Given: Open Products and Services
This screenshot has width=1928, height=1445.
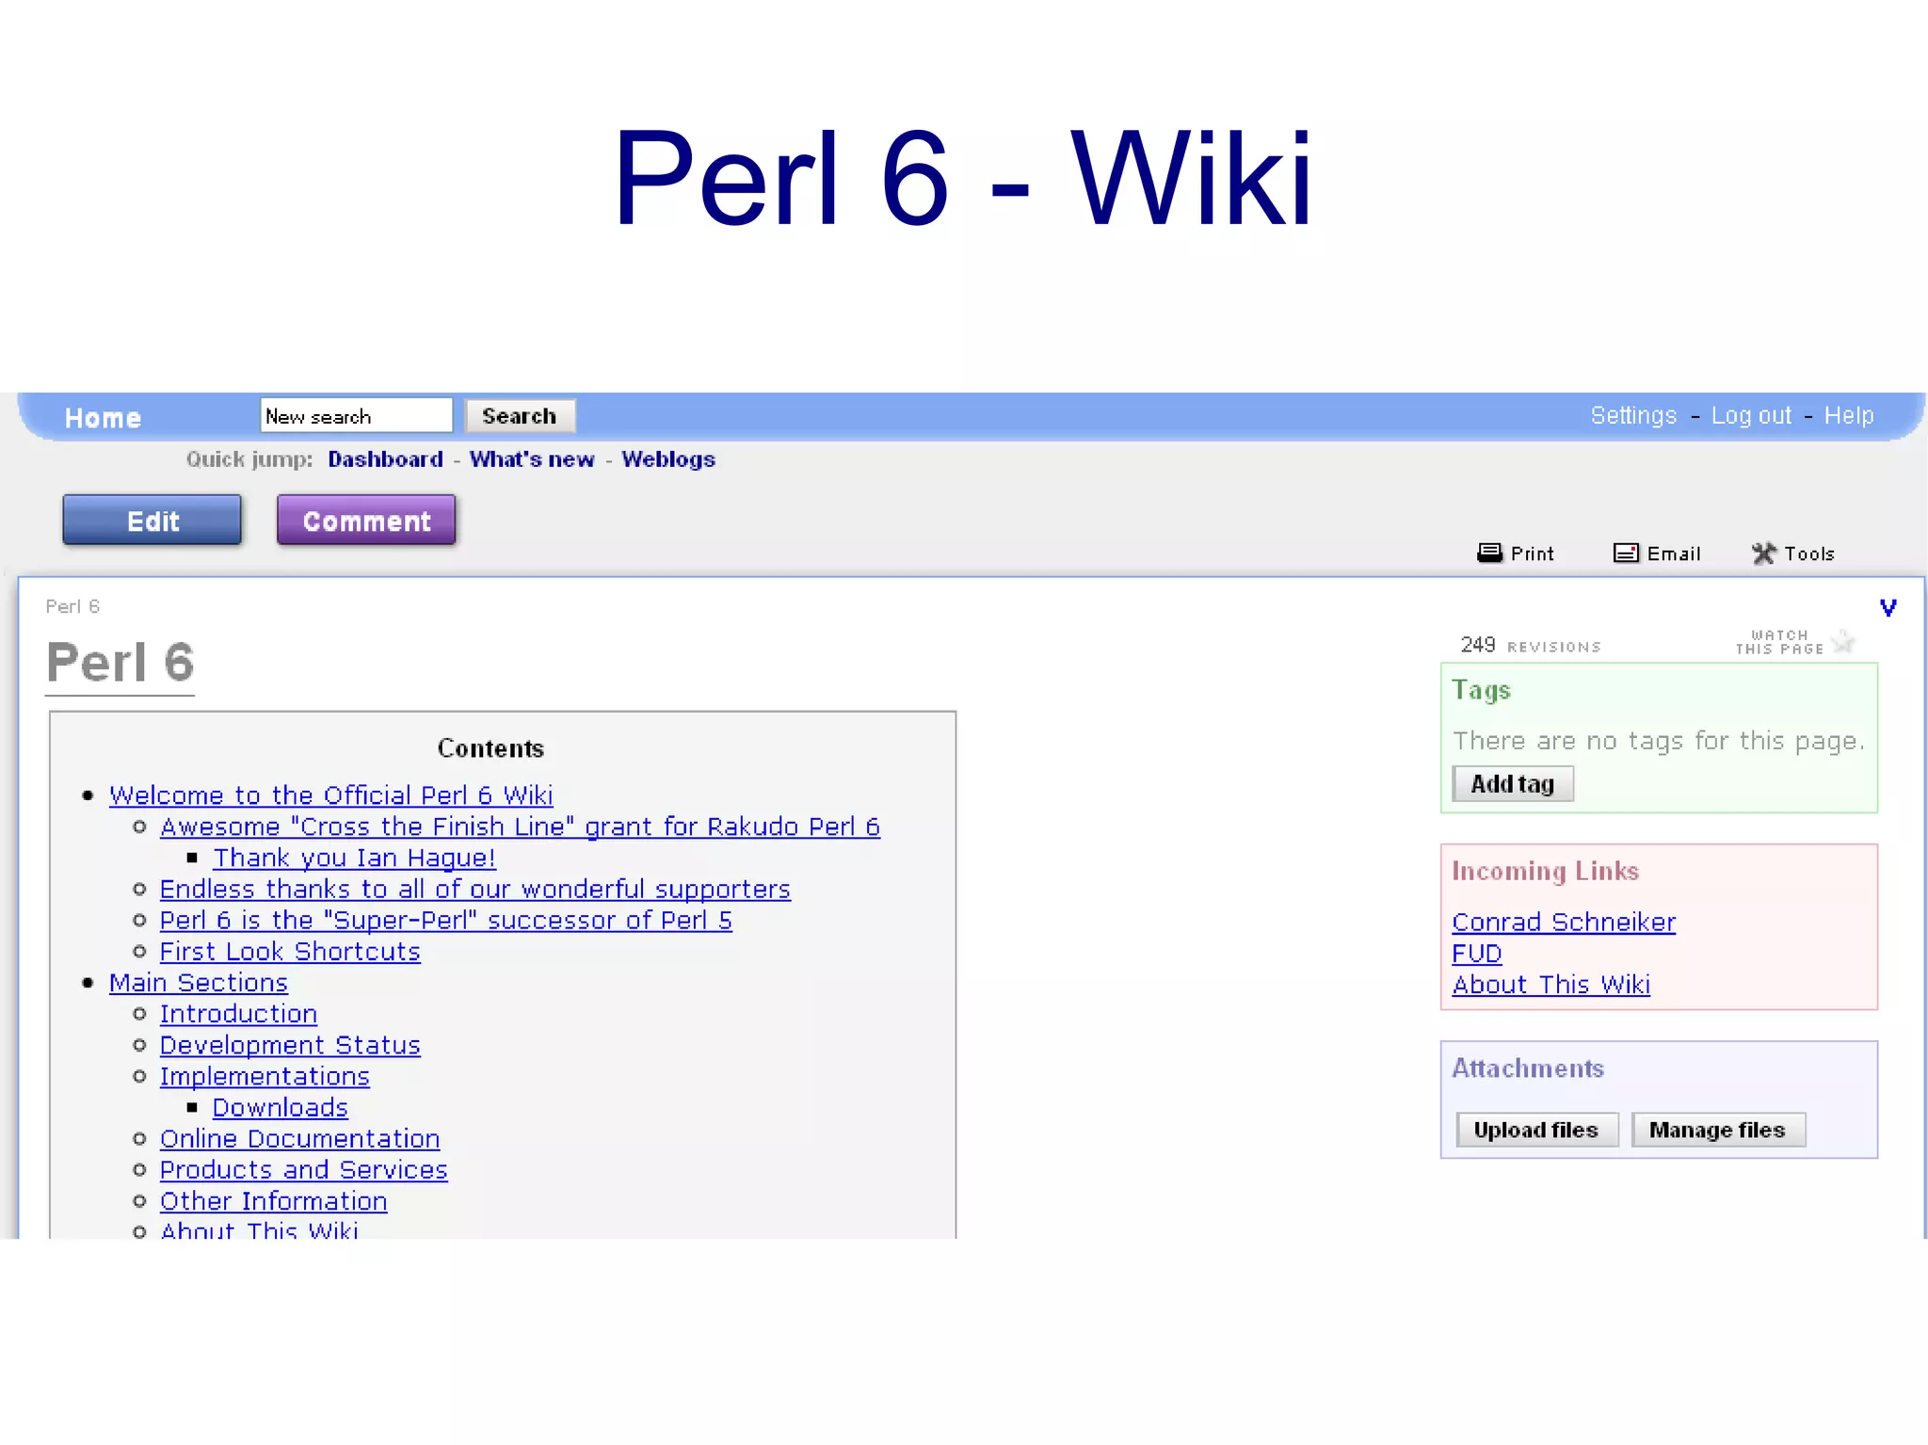Looking at the screenshot, I should 304,1170.
